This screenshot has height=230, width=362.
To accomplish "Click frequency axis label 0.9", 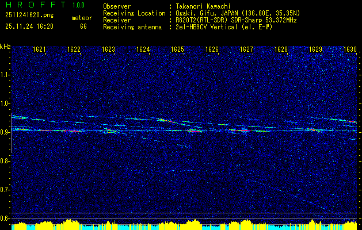I will click(5, 132).
